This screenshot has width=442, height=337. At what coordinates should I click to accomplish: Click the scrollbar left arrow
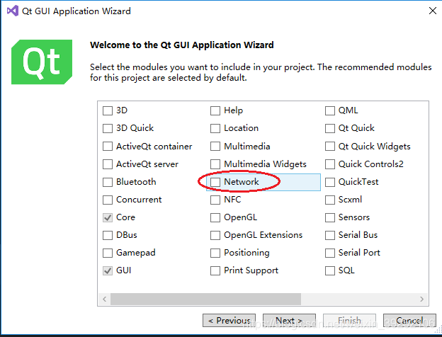(x=105, y=299)
